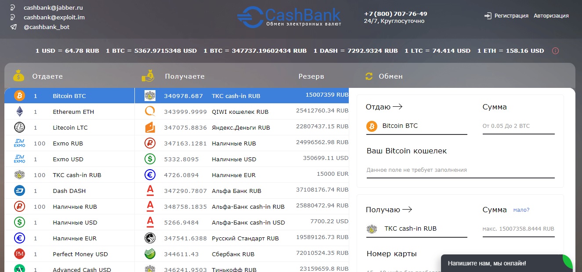Click the cashbank@jabber.ru contact

(x=53, y=8)
